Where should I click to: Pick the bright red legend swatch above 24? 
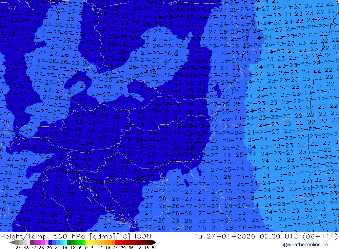pyautogui.click(x=117, y=243)
